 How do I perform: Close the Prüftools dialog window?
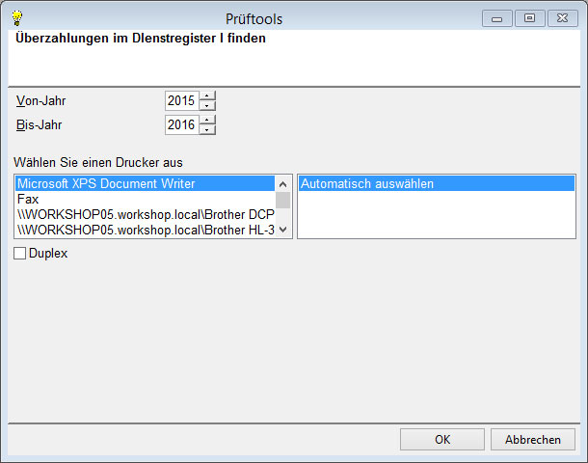pos(562,17)
